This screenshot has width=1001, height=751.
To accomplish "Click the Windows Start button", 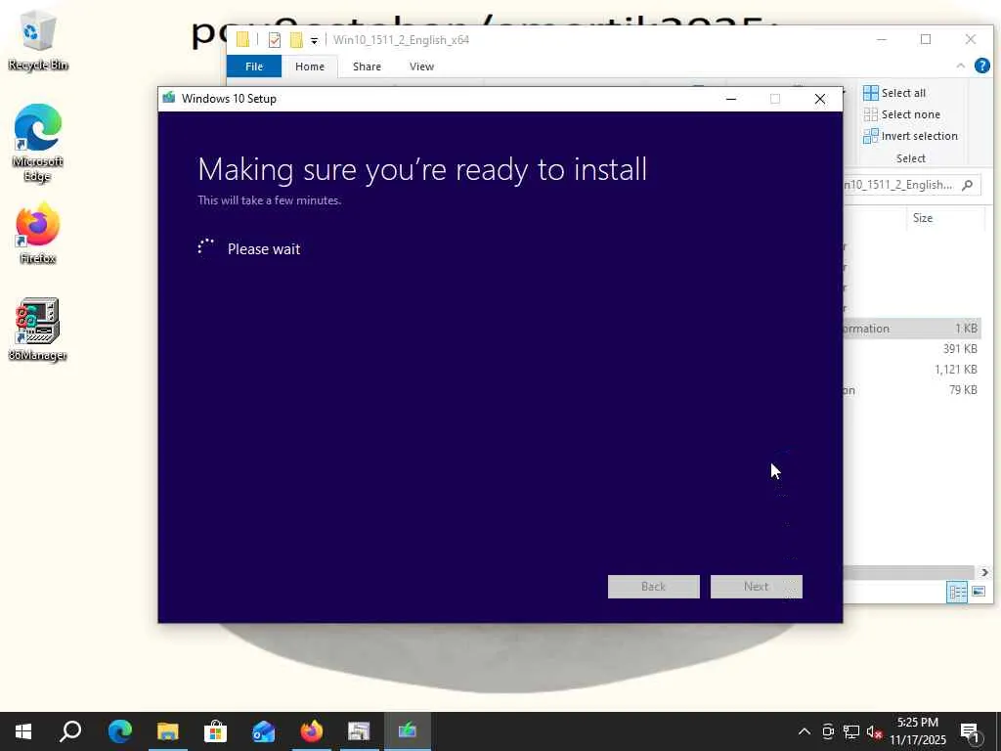I will tap(23, 731).
